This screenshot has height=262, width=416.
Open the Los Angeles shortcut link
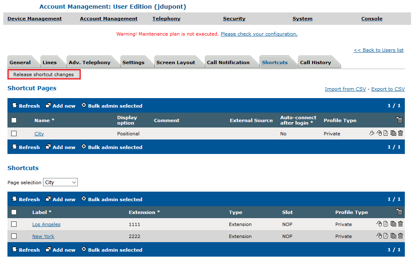click(x=46, y=224)
